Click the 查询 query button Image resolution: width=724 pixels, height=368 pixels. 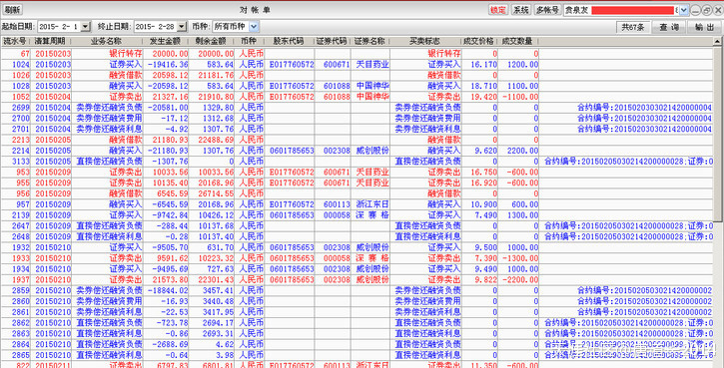click(x=668, y=27)
